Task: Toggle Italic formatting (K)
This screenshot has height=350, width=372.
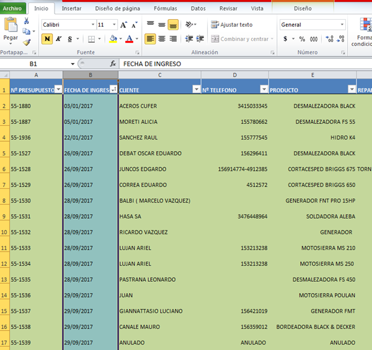Action: [59, 39]
